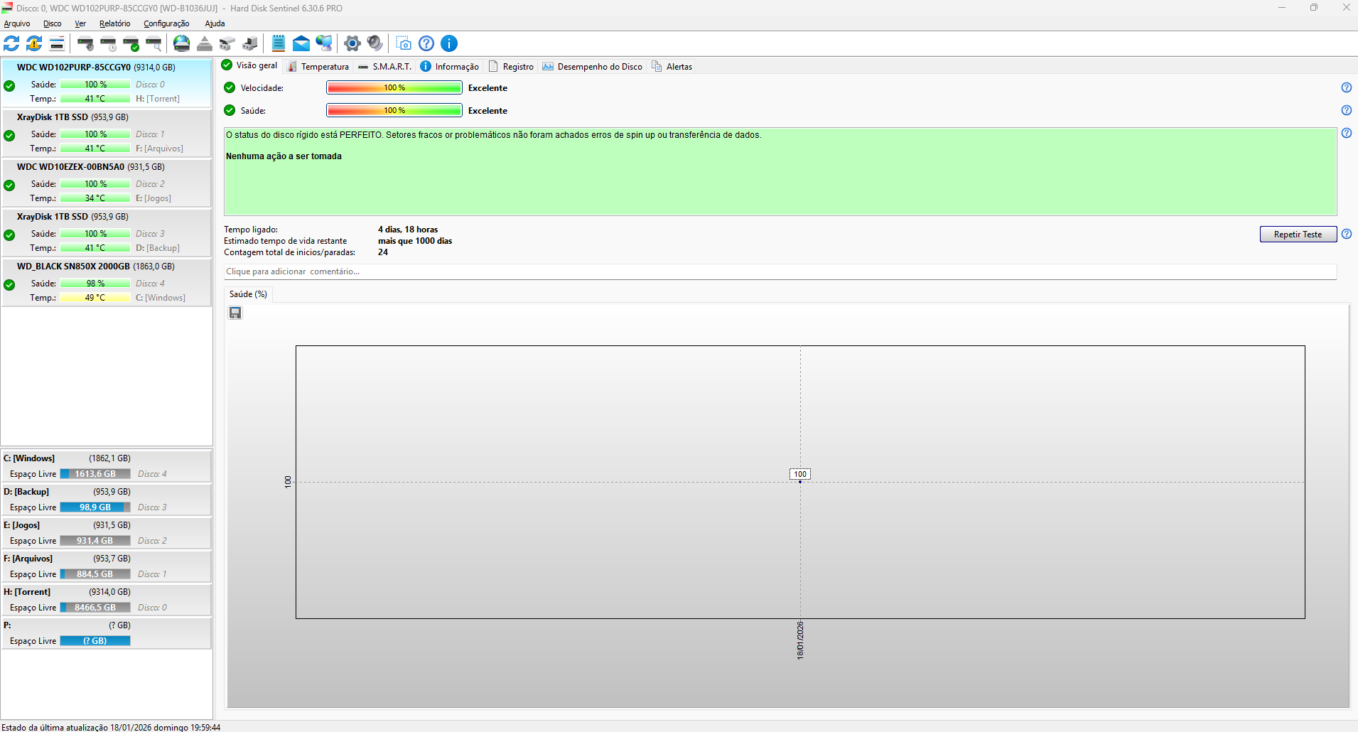Click the eject disk toolbar icon

tap(205, 43)
